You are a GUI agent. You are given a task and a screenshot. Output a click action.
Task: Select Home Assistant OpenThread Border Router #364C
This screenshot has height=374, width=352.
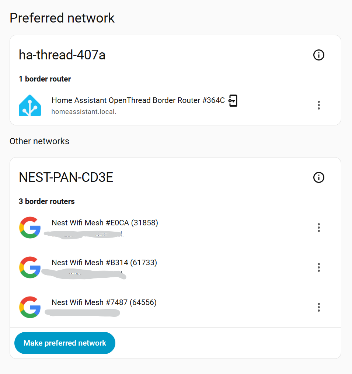138,100
